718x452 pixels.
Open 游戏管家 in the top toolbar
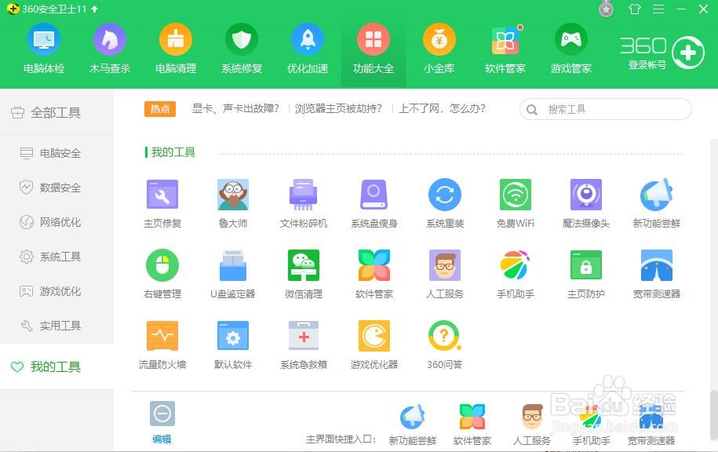coord(571,49)
